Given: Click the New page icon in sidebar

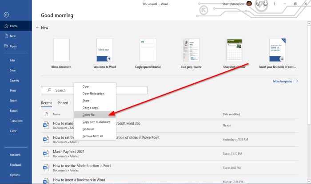Looking at the screenshot, I should [x=6, y=36].
